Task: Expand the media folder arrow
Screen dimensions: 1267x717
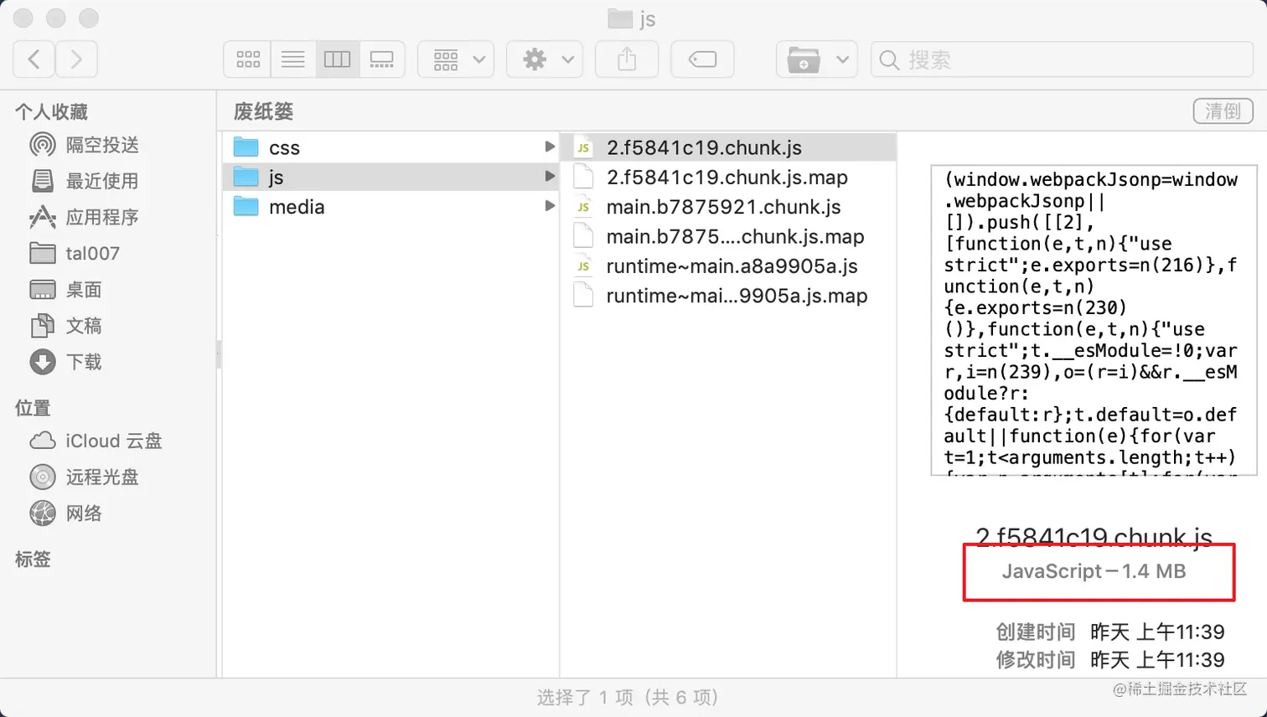Action: (x=550, y=205)
